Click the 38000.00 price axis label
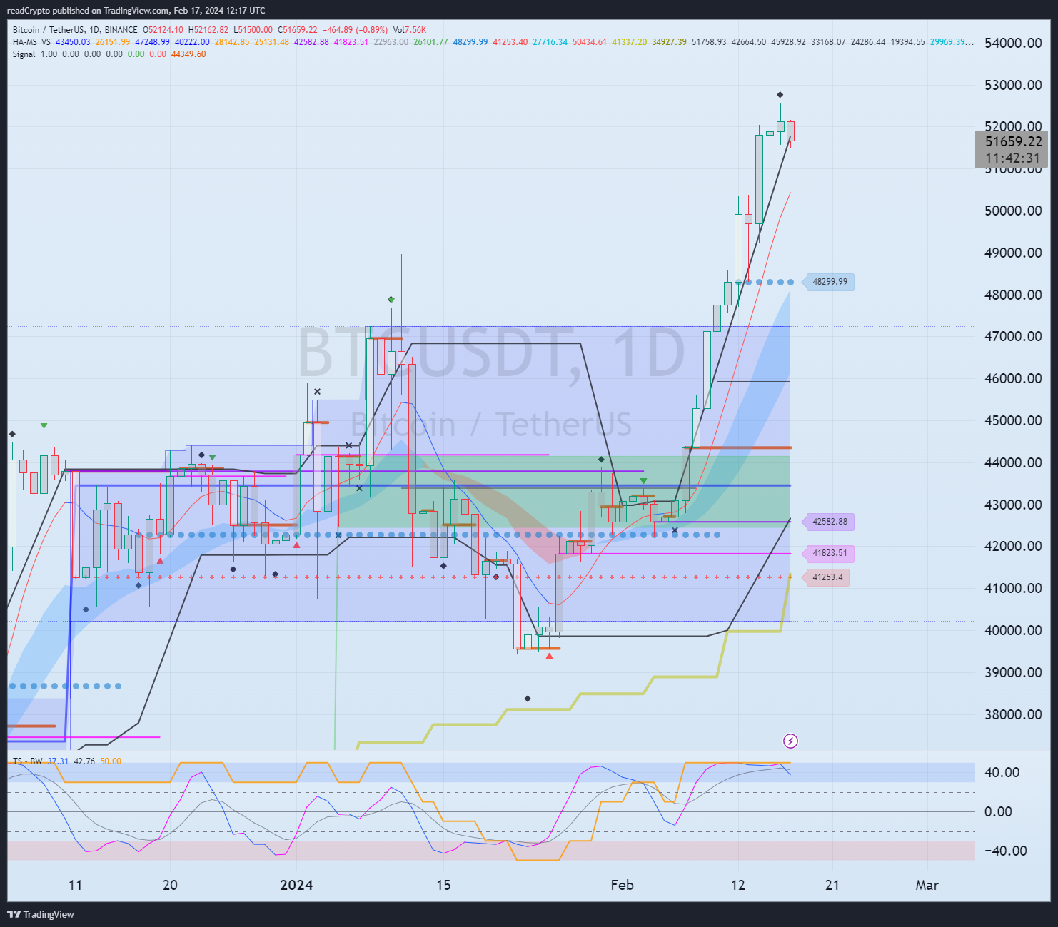Screen dimensions: 1058x927 point(1013,714)
